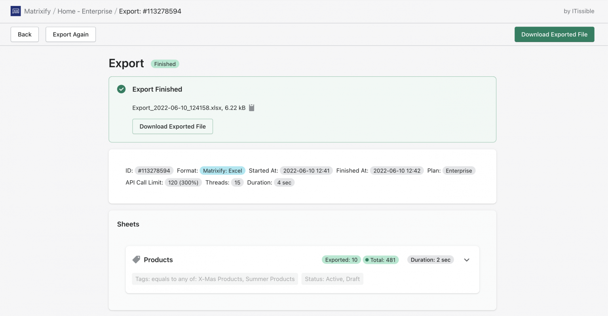Image resolution: width=608 pixels, height=316 pixels.
Task: Click the Exported: 10 badge
Action: (341, 259)
